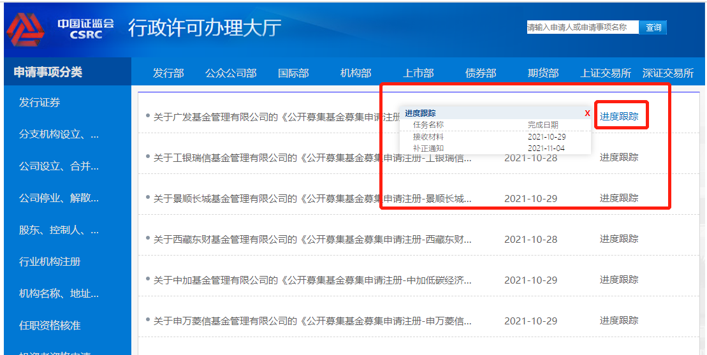Click 机构名称、地址 sidebar category
The width and height of the screenshot is (707, 355).
[x=59, y=294]
